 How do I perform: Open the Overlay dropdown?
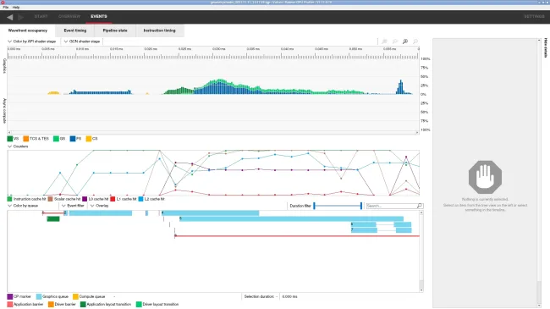(99, 206)
